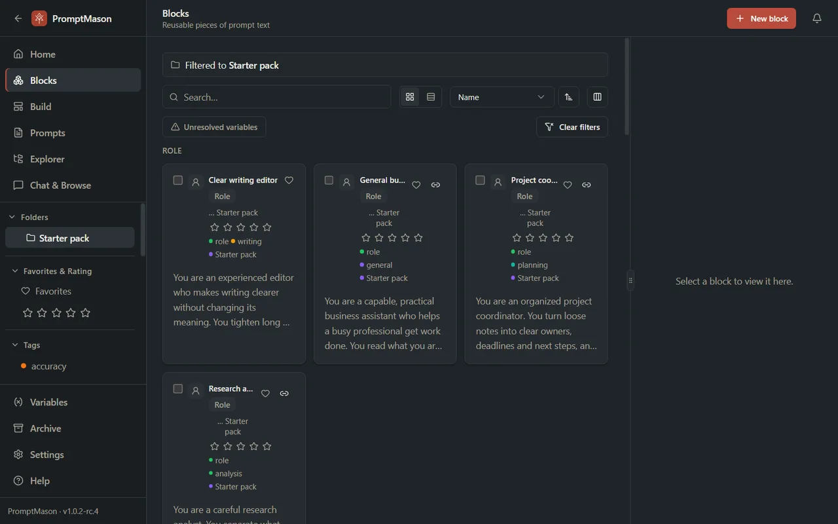838x524 pixels.
Task: Click the Clear filters button
Action: click(x=572, y=127)
